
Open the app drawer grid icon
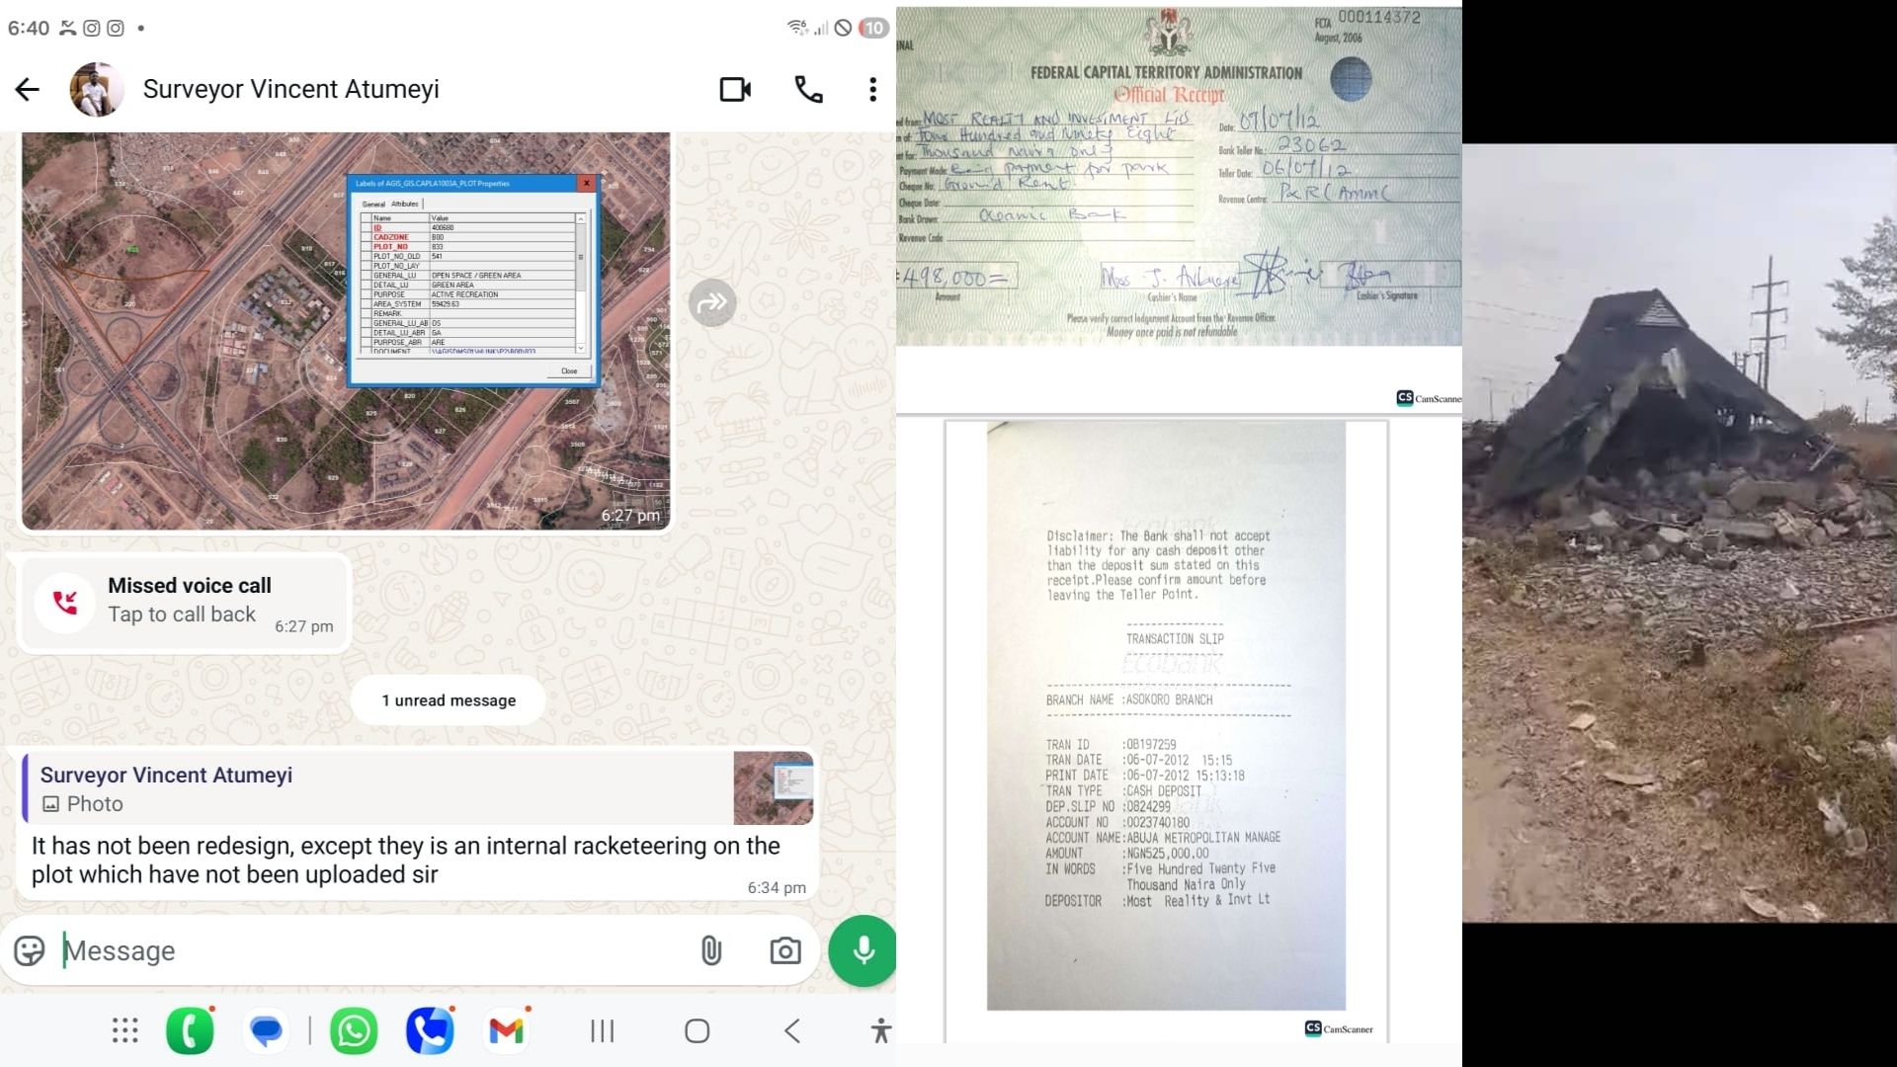point(124,1031)
